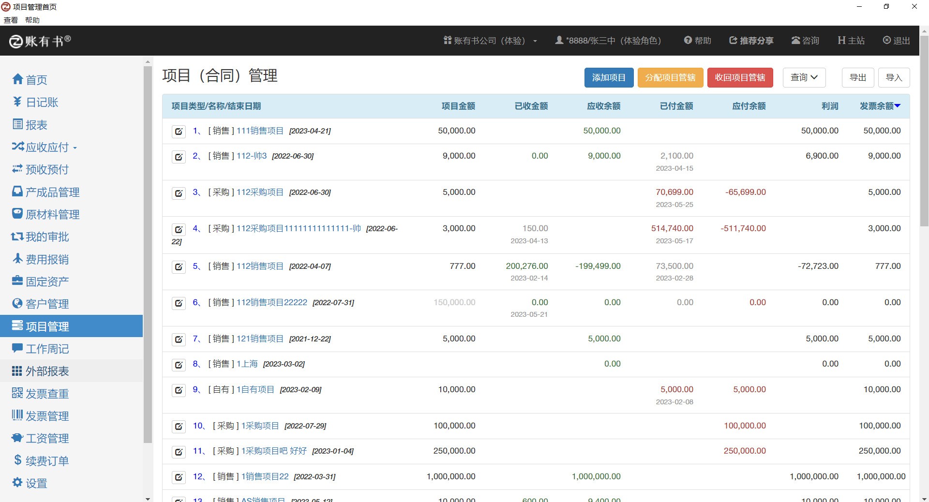
Task: Open the 帮助 link in top bar
Action: [697, 41]
